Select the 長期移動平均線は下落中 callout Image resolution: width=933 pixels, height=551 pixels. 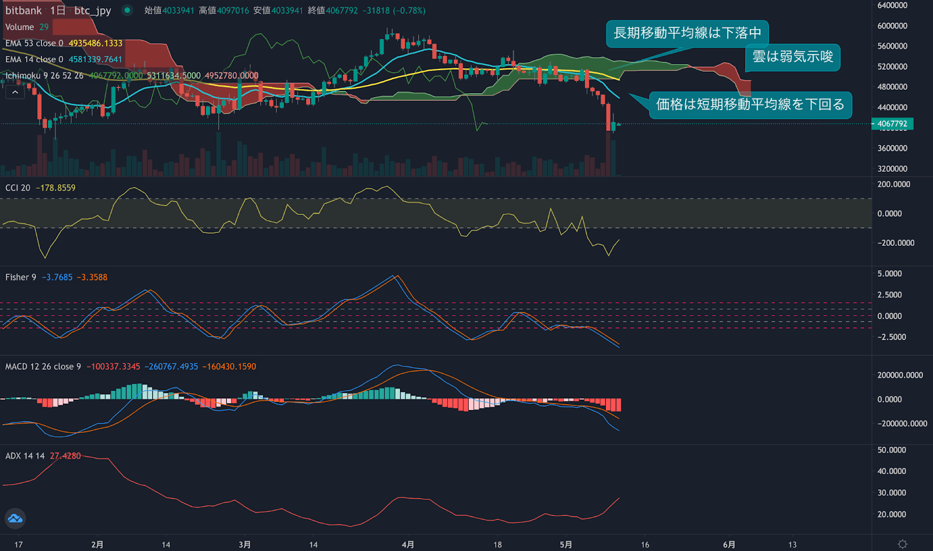pyautogui.click(x=687, y=33)
